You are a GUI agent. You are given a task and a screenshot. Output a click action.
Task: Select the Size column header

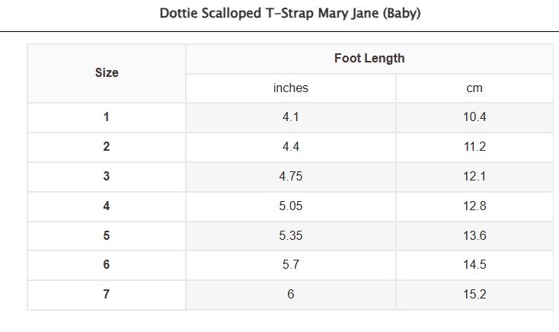tap(107, 73)
